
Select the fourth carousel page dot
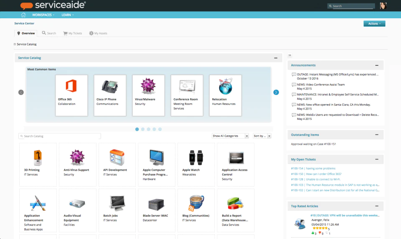click(154, 129)
